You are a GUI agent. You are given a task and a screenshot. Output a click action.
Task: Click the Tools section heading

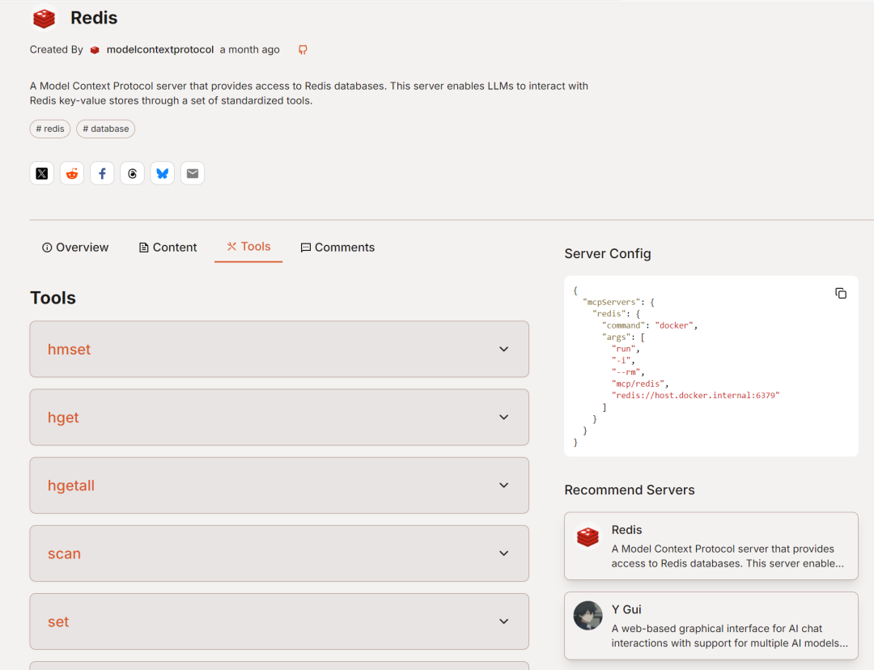53,298
